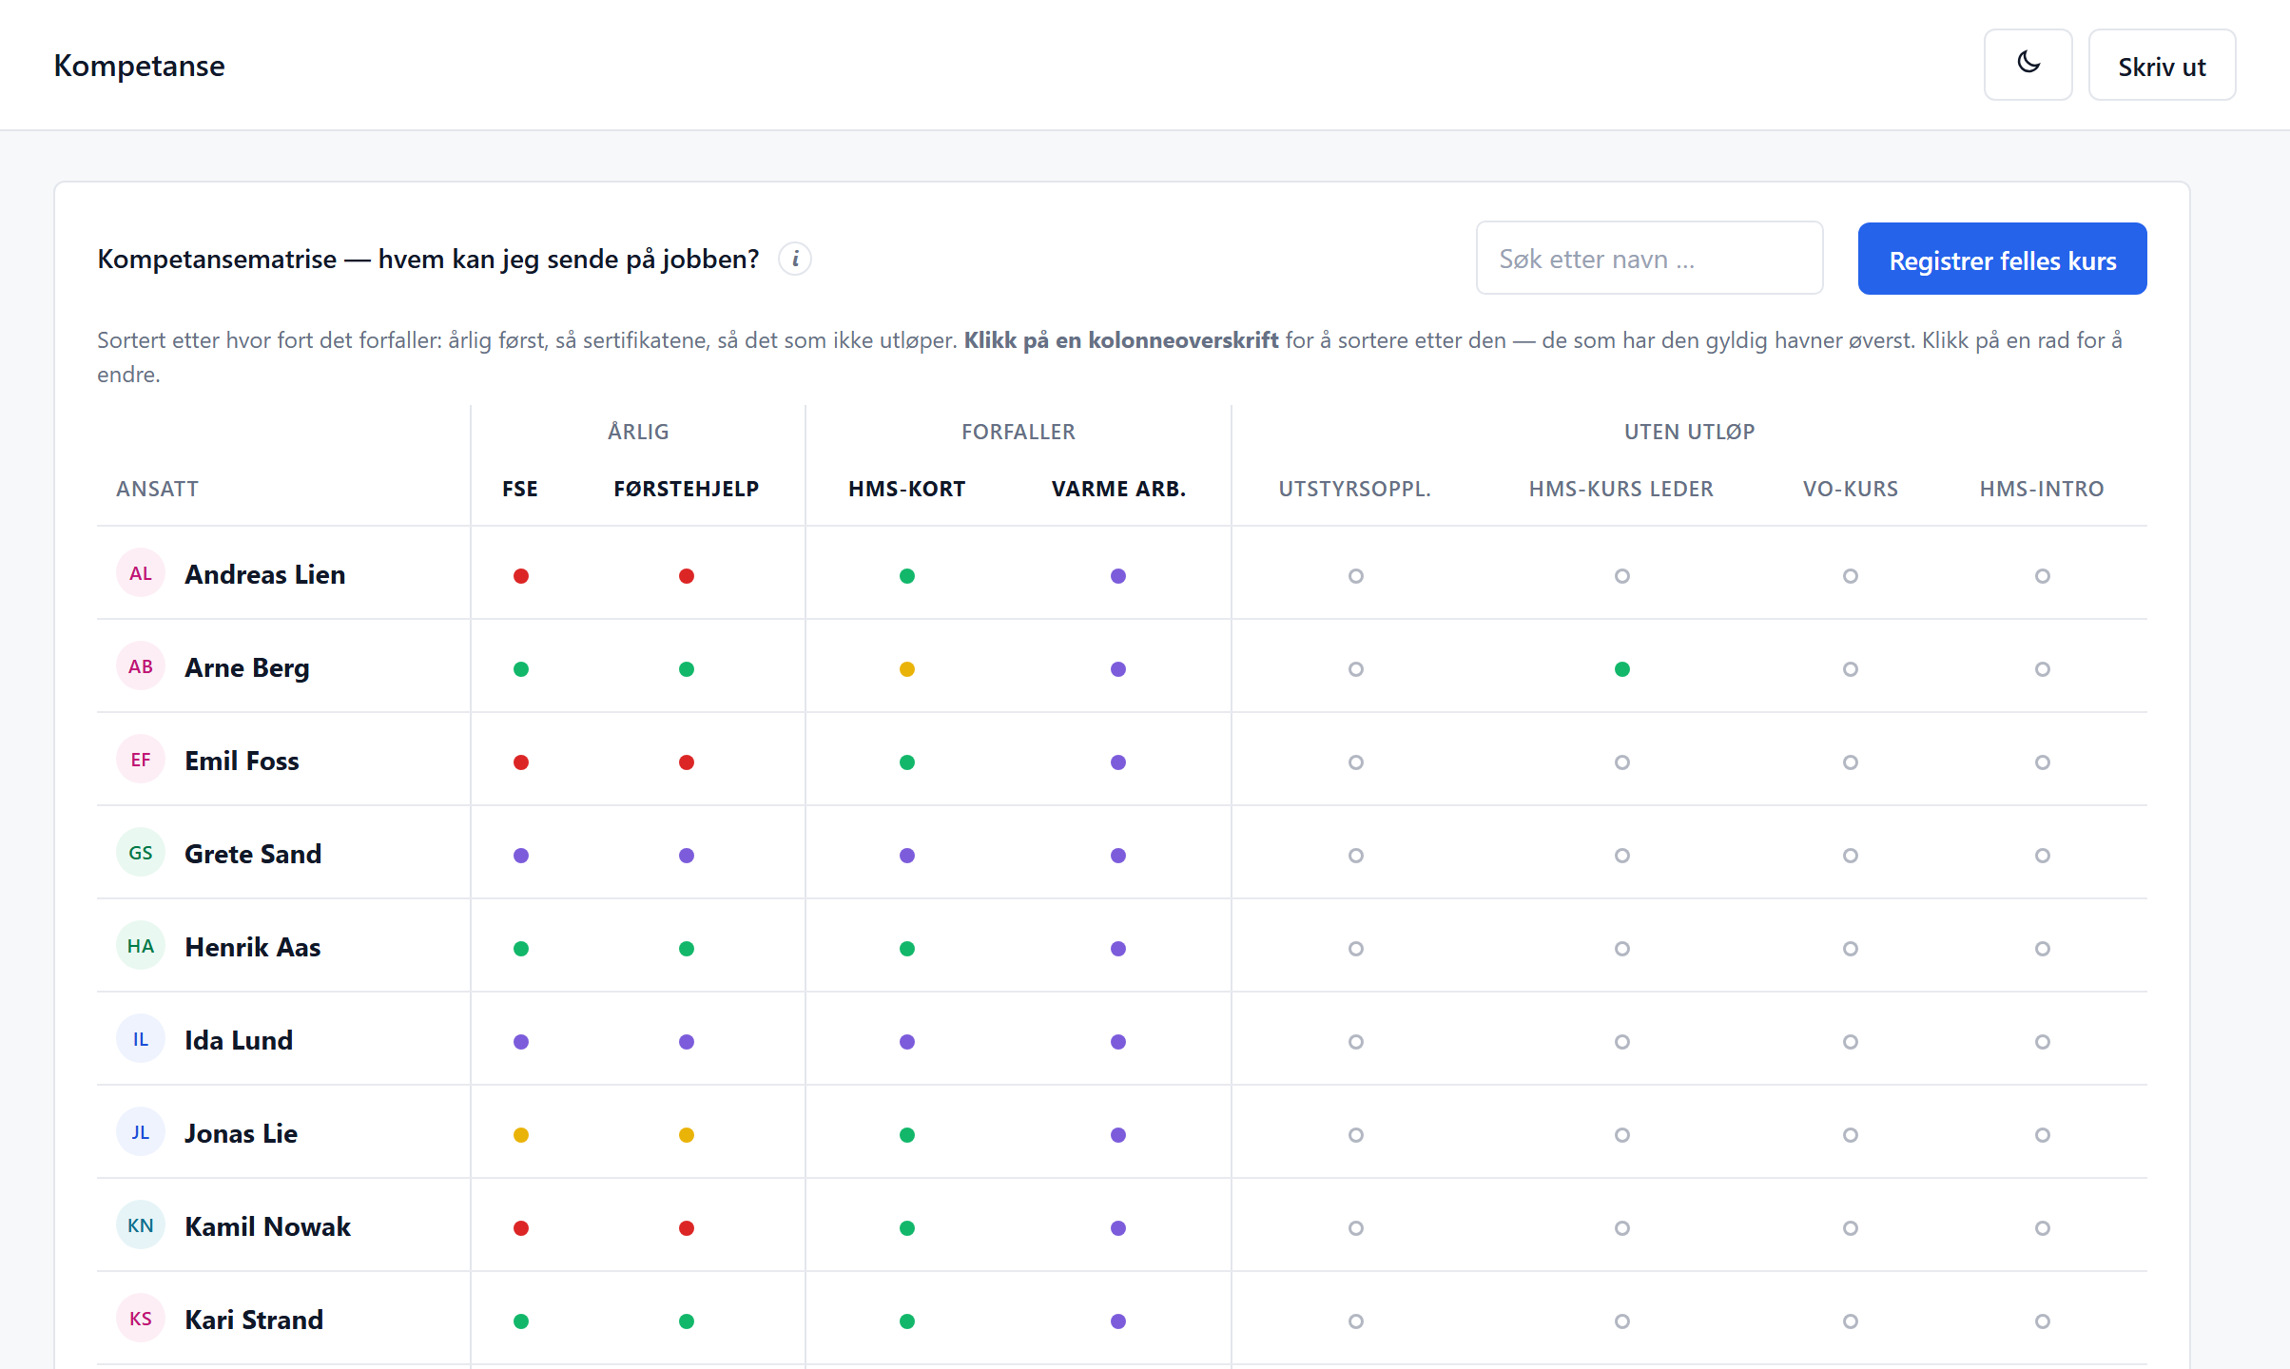Focus the Søk etter navn search field
Screen dimensions: 2290x1369
tap(1649, 259)
